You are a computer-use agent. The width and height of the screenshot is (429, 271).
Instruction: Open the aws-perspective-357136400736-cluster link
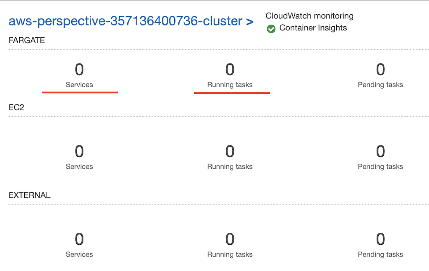131,21
